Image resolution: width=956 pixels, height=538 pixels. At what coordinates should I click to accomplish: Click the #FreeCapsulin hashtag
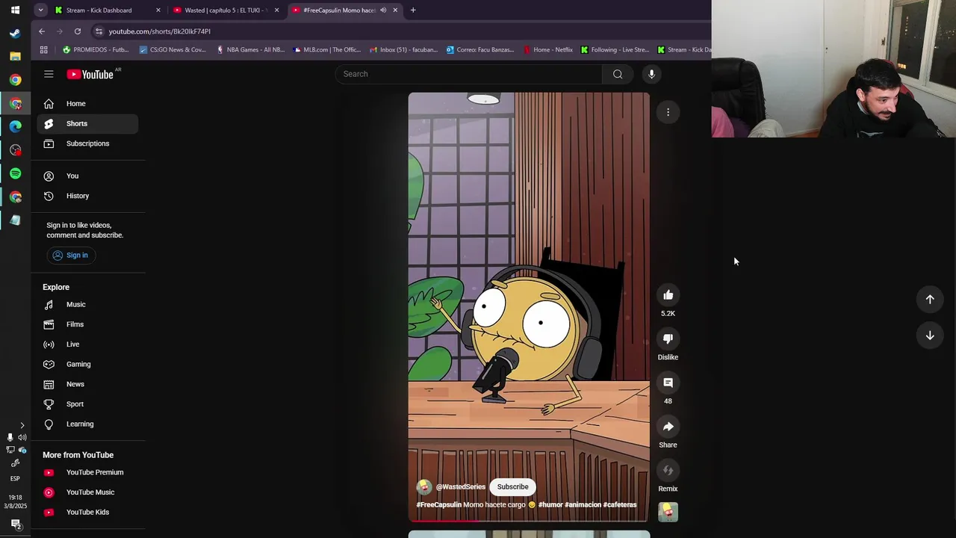(x=439, y=505)
